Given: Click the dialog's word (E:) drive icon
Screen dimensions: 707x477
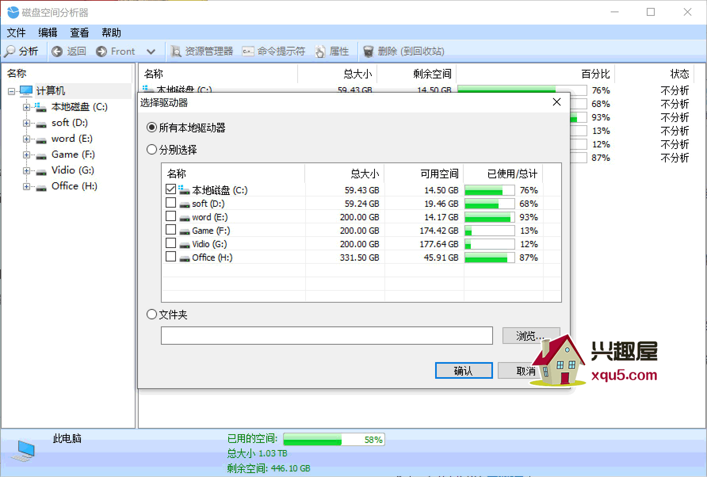Looking at the screenshot, I should point(184,219).
